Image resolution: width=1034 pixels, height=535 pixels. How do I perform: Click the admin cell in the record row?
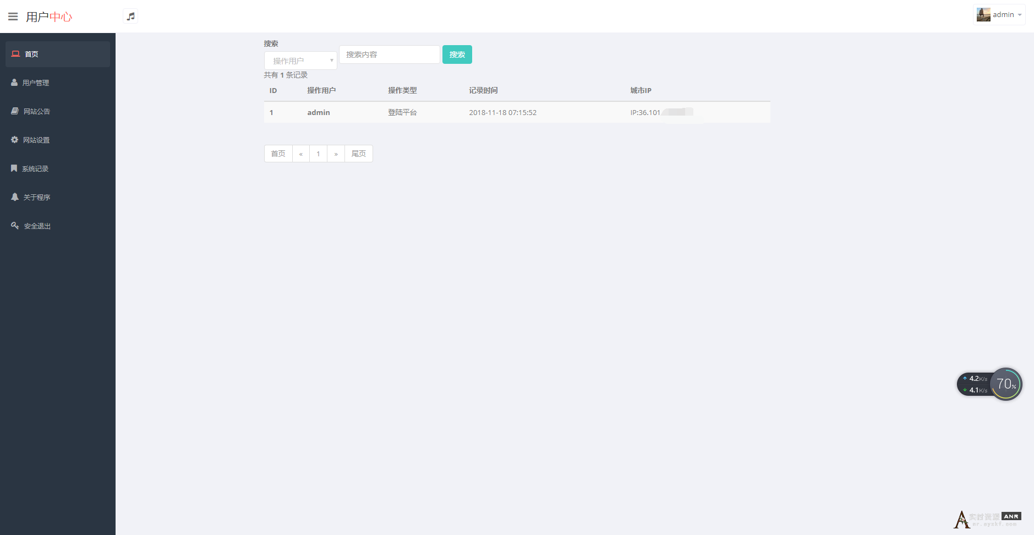pyautogui.click(x=319, y=112)
